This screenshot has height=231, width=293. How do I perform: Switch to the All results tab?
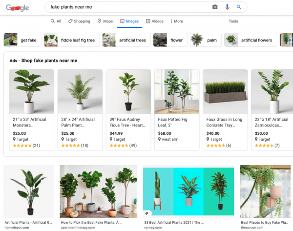pyautogui.click(x=56, y=21)
